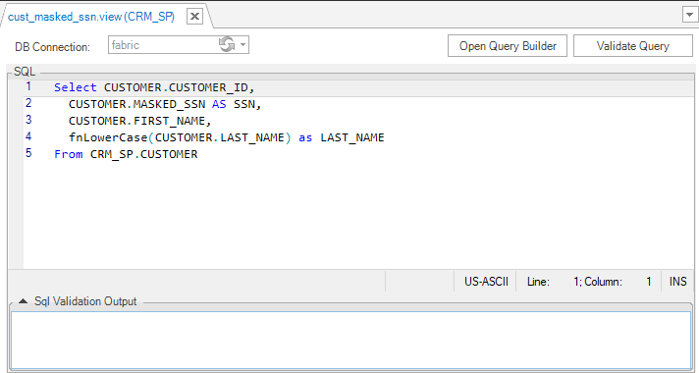Toggle the INS insert mode indicator
This screenshot has height=373, width=699.
click(x=677, y=282)
